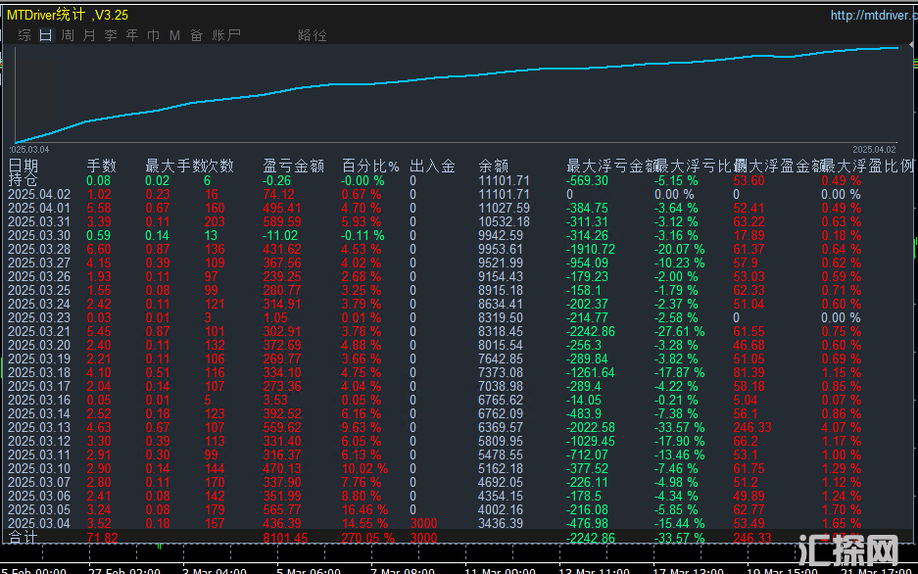Click the 2025.03.04 start date on the chart

(x=30, y=149)
